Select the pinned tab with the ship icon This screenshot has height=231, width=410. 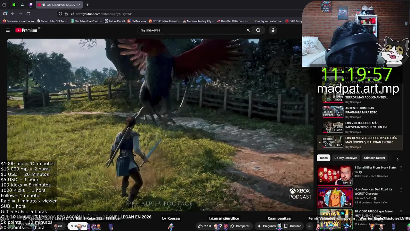pos(22,5)
